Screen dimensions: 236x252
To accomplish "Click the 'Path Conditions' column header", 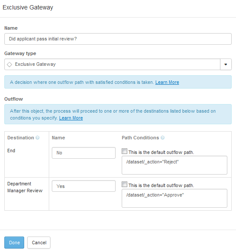I will (x=140, y=138).
